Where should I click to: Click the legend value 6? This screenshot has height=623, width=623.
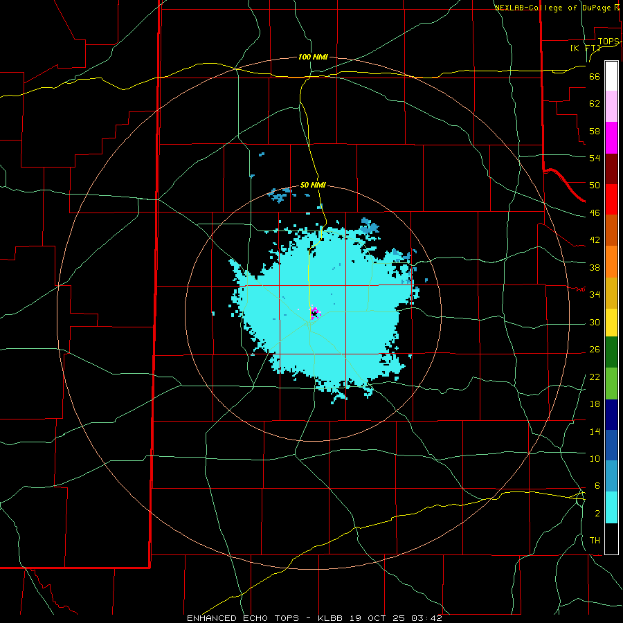point(597,485)
